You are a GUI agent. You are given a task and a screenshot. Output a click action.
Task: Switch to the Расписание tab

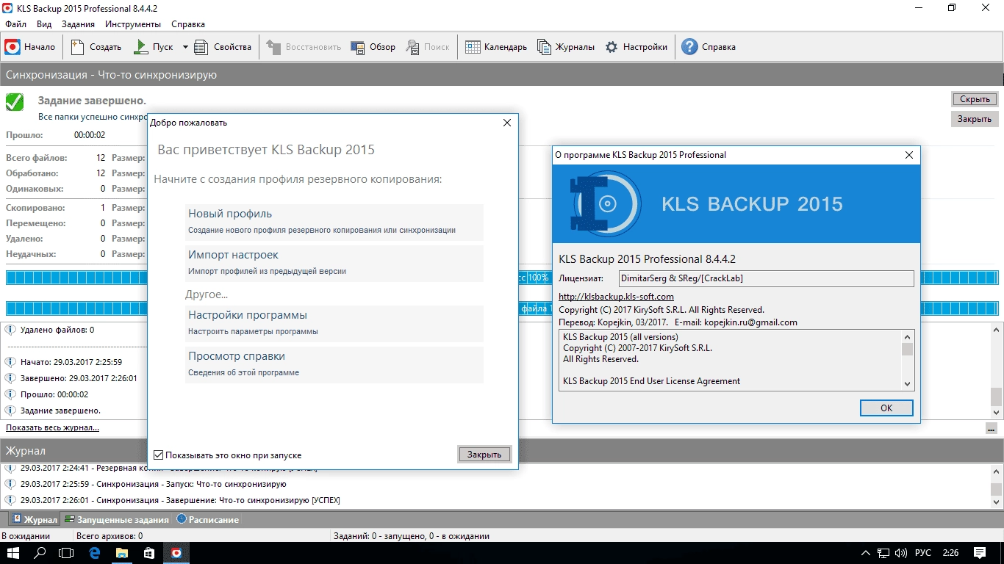pyautogui.click(x=207, y=519)
